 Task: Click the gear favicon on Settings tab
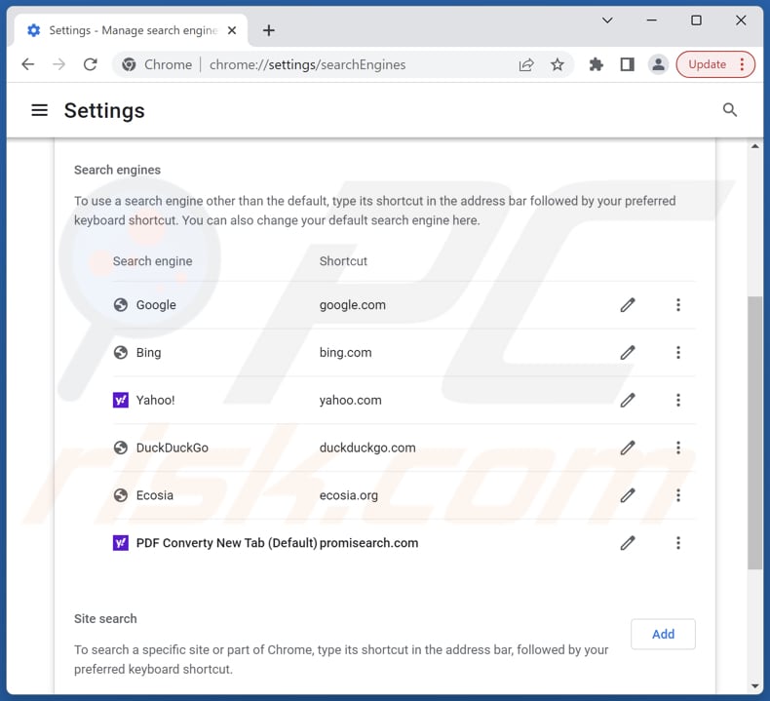tap(33, 30)
